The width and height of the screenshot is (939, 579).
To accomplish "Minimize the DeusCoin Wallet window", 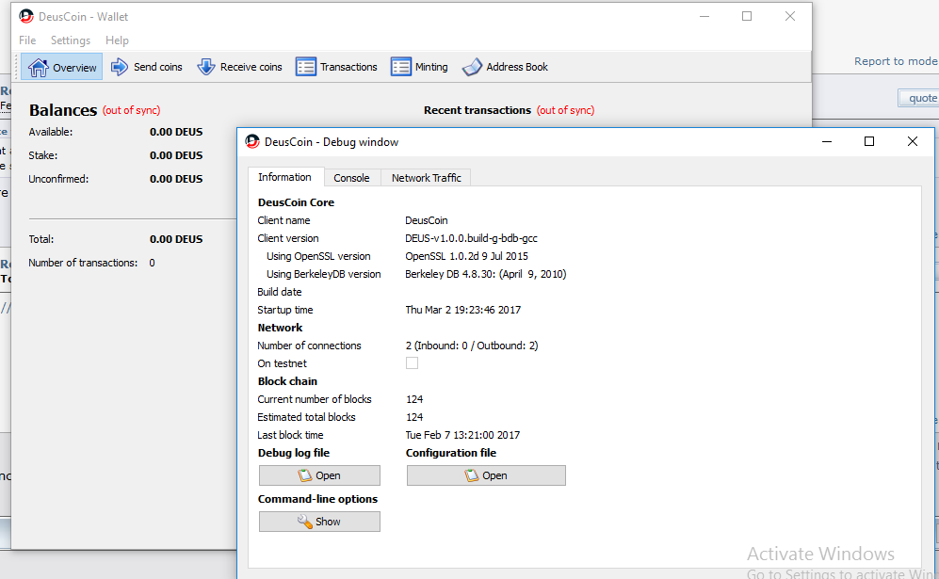I will point(704,16).
